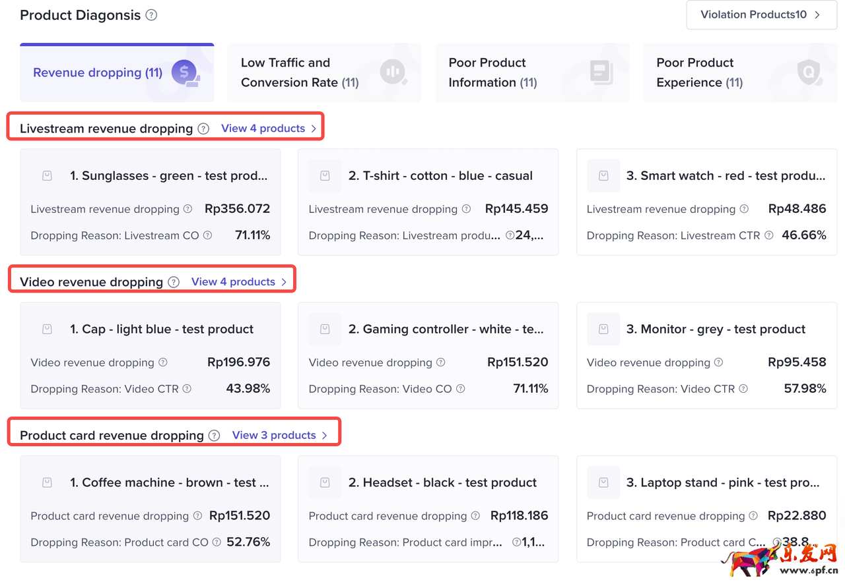Click help icon beside Video revenue dropping heading
845x584 pixels.
[x=174, y=282]
